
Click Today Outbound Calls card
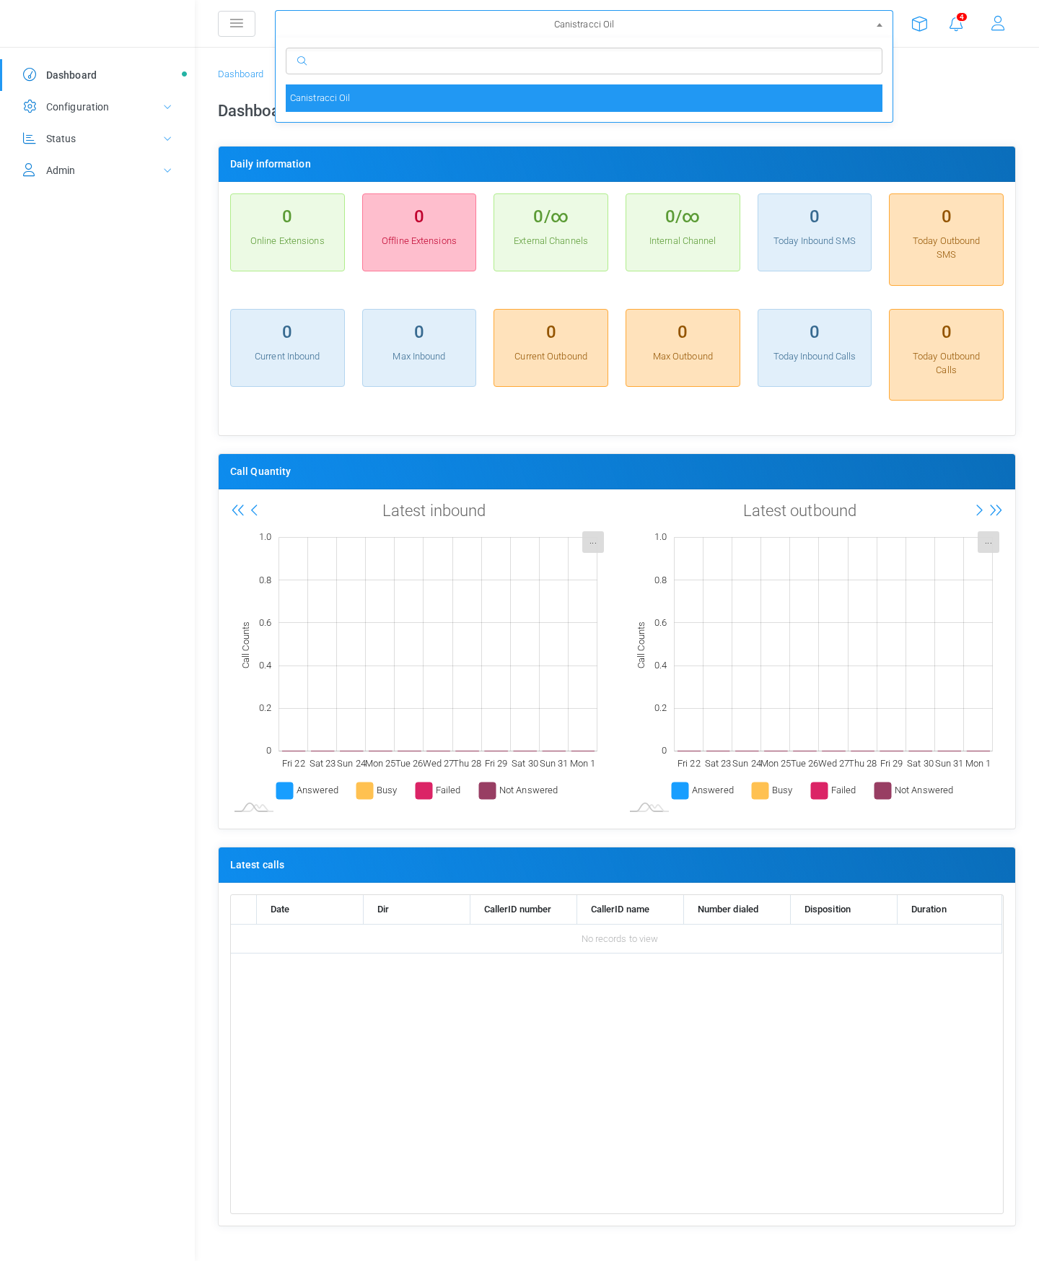(946, 354)
